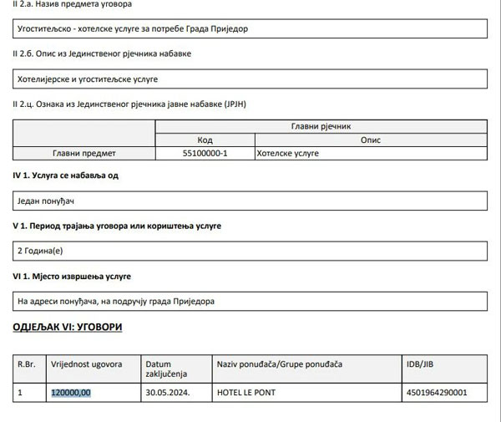Viewport: 501px width, 422px height.
Task: Click the CPV code 55100000-1 cell
Action: point(205,154)
